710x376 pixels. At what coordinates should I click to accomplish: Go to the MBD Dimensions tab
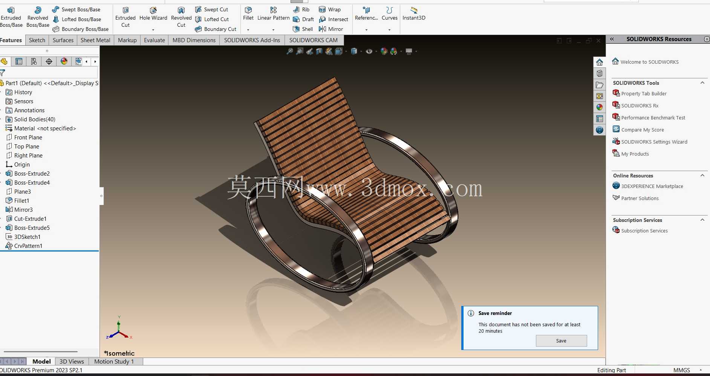(194, 40)
